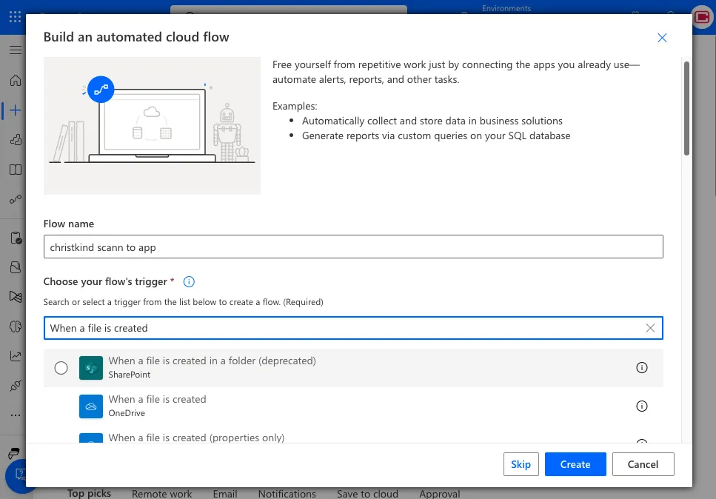The width and height of the screenshot is (716, 499).
Task: Click the Create plus icon in sidebar
Action: [x=15, y=110]
